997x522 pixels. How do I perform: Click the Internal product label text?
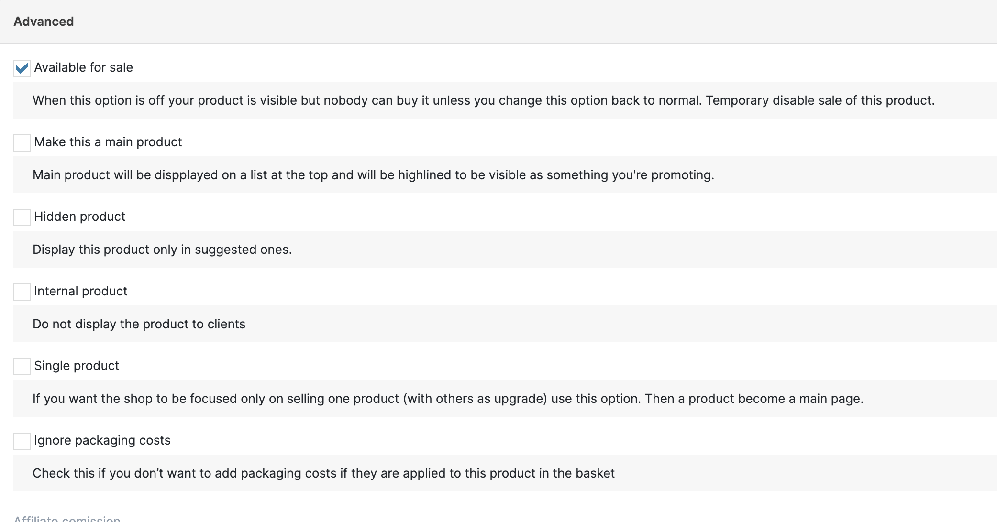tap(81, 291)
